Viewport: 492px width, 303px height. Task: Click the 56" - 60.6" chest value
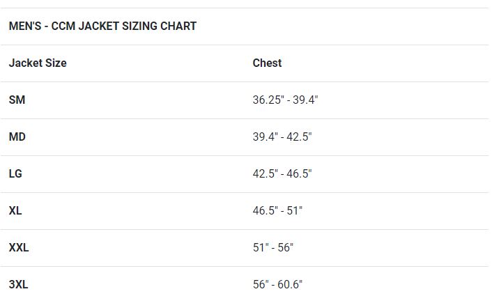click(277, 285)
